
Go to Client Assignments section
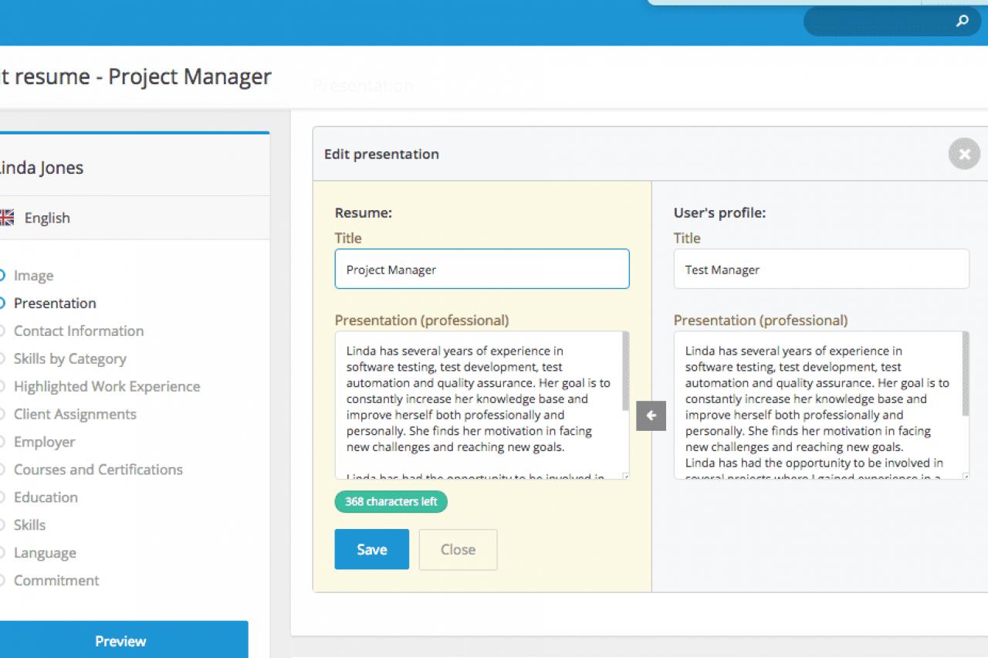click(75, 414)
